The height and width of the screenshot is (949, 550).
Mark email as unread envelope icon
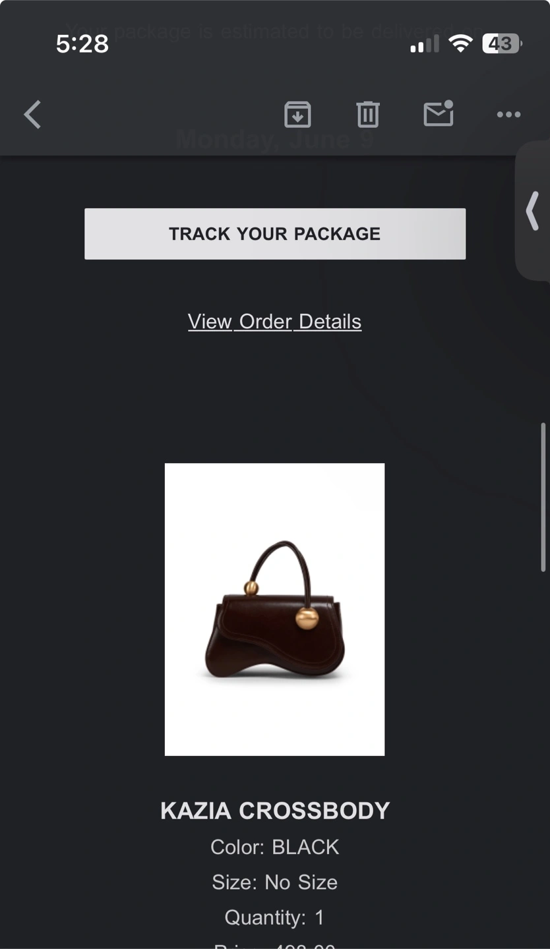(x=439, y=113)
